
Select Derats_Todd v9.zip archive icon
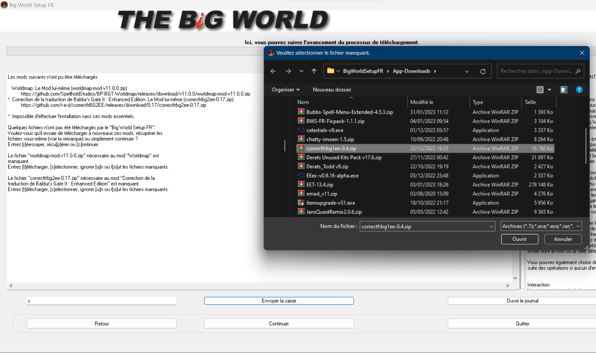(x=301, y=166)
